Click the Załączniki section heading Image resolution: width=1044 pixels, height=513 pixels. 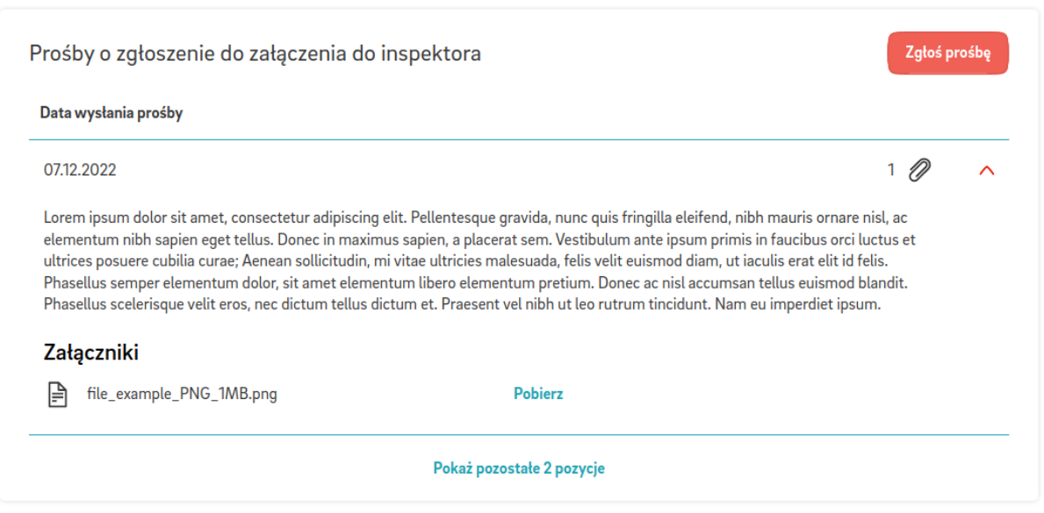91,353
